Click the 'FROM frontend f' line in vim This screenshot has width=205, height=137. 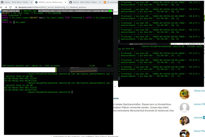(x=11, y=15)
